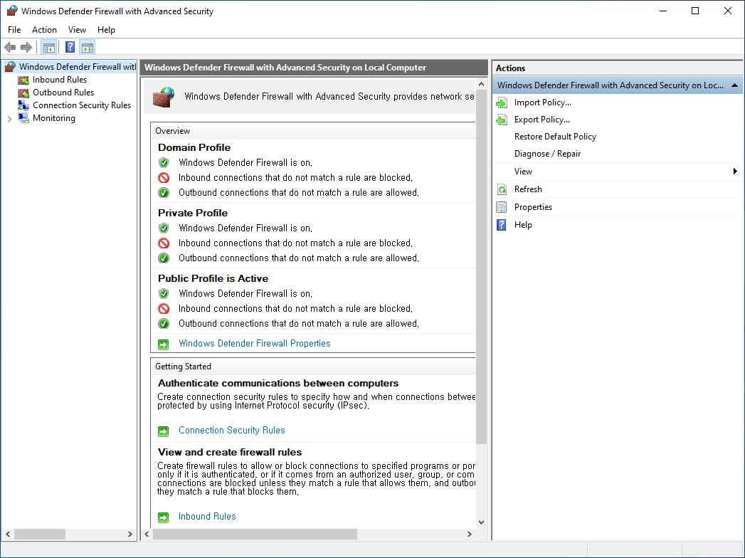Click the Back arrow in the toolbar

click(10, 48)
